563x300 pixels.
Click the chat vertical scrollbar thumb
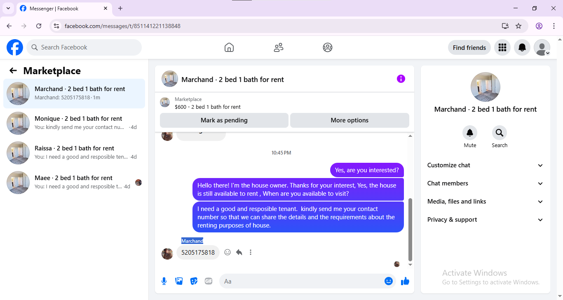click(410, 230)
